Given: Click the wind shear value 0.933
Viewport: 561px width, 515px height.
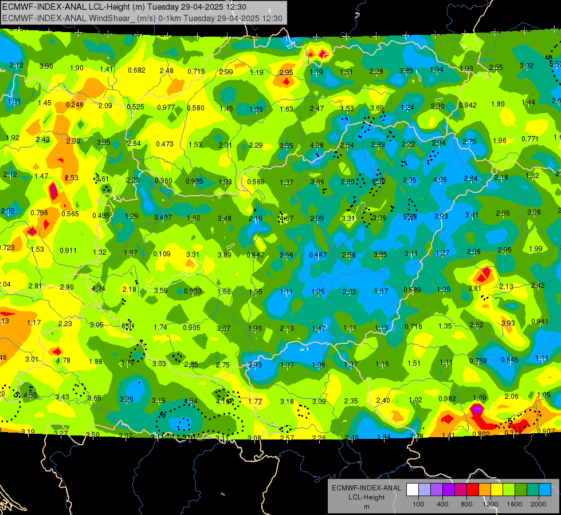Looking at the screenshot, I should click(x=193, y=291).
